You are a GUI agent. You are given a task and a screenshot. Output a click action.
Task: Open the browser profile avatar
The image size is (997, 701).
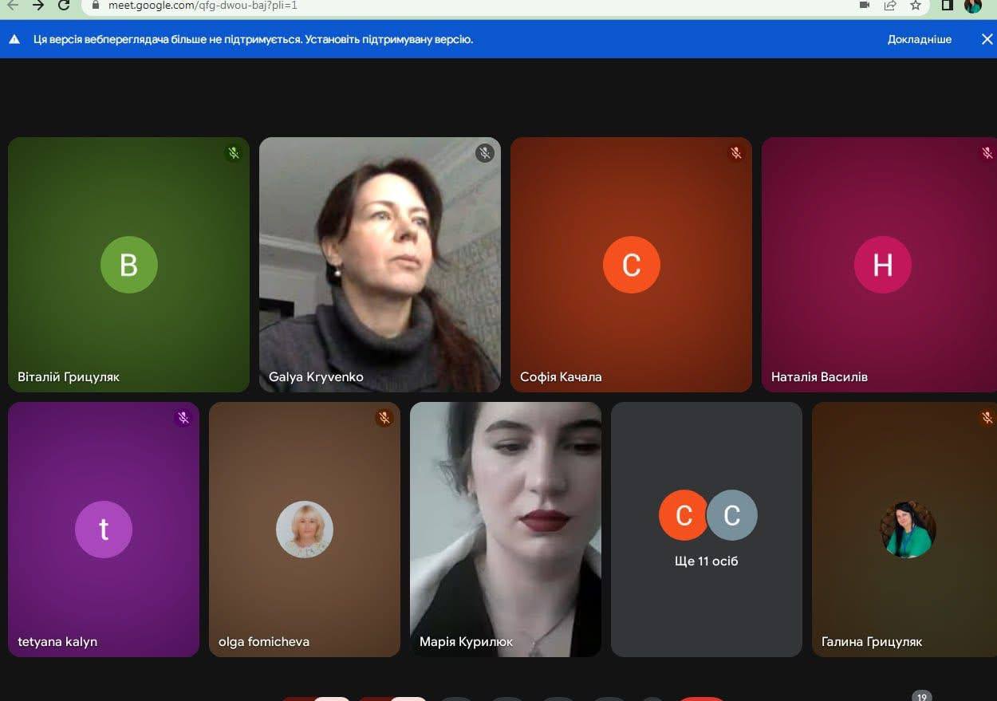[973, 6]
